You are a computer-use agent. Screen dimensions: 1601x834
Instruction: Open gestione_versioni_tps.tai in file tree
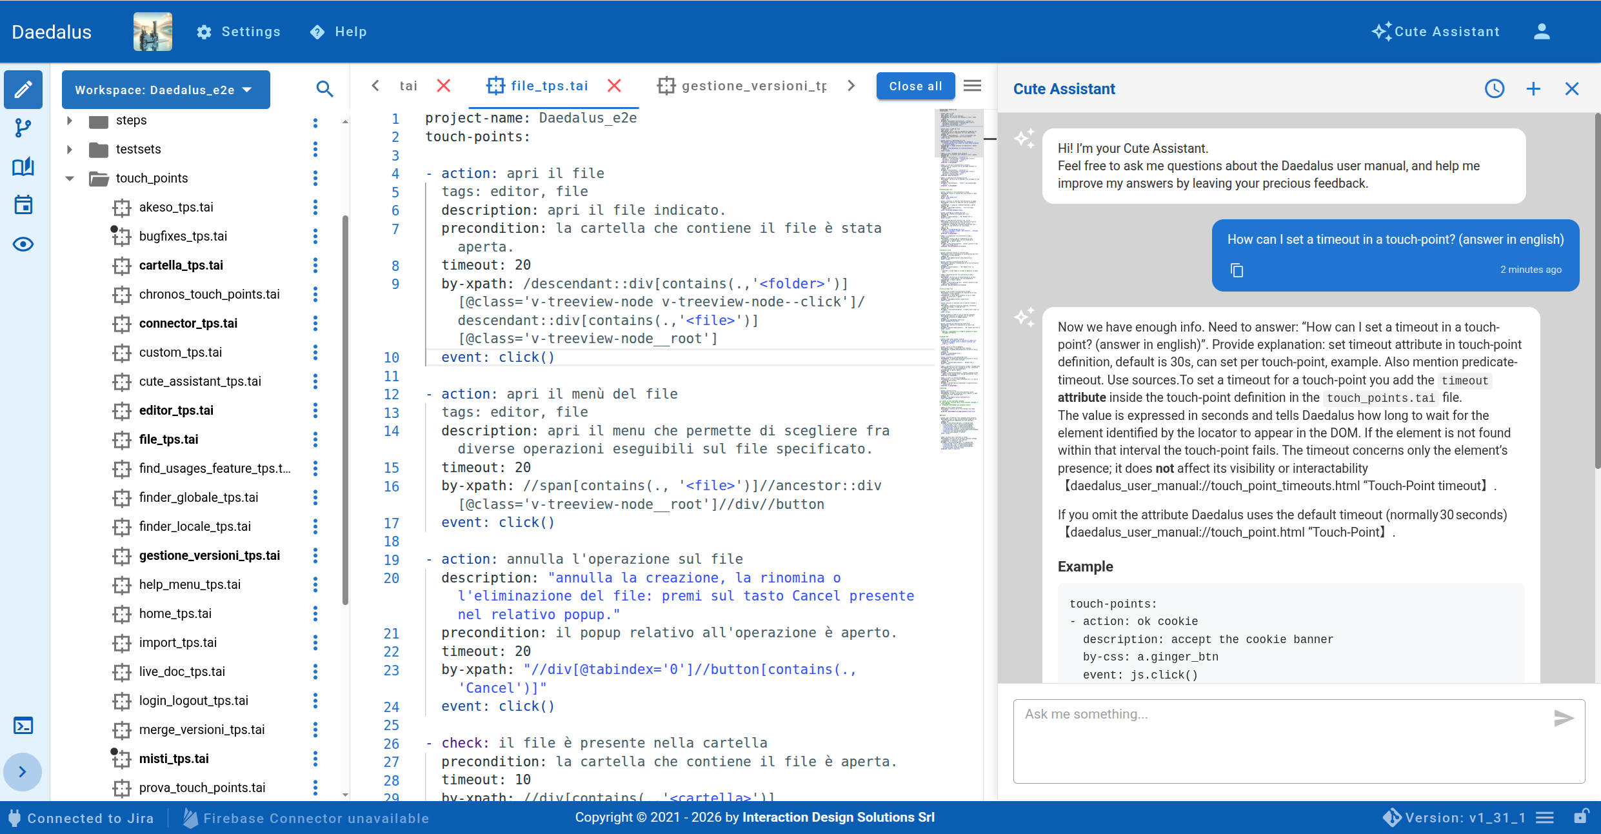(210, 556)
